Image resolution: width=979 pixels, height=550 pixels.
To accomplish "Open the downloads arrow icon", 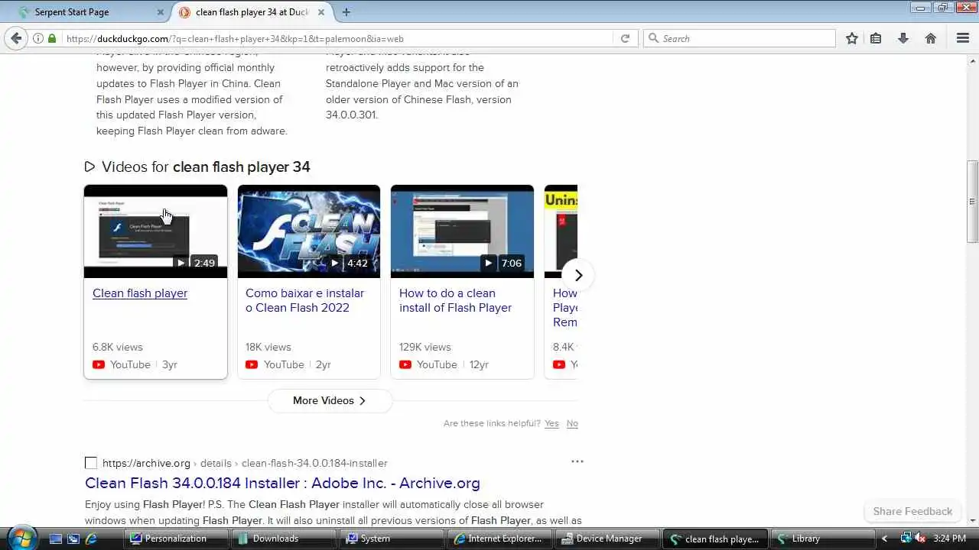I will (x=903, y=38).
